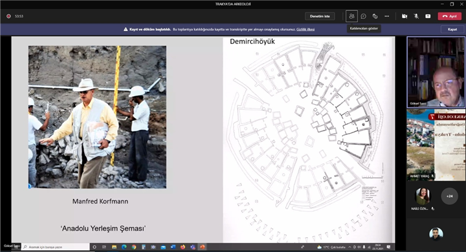Click the 'Demircihöyük' slide heading
Viewport: 466px width, 252px height.
point(252,41)
